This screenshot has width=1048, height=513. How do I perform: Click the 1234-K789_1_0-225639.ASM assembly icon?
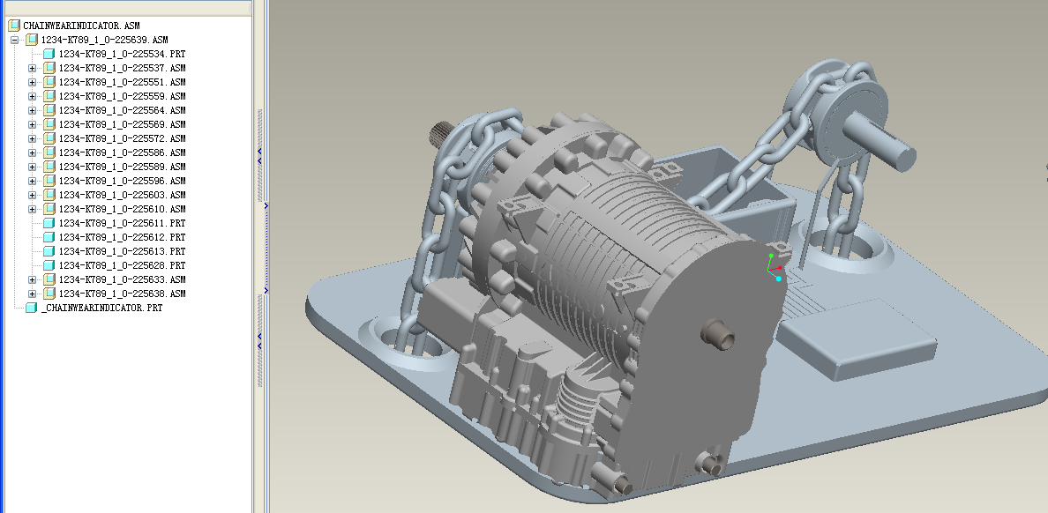click(x=32, y=40)
